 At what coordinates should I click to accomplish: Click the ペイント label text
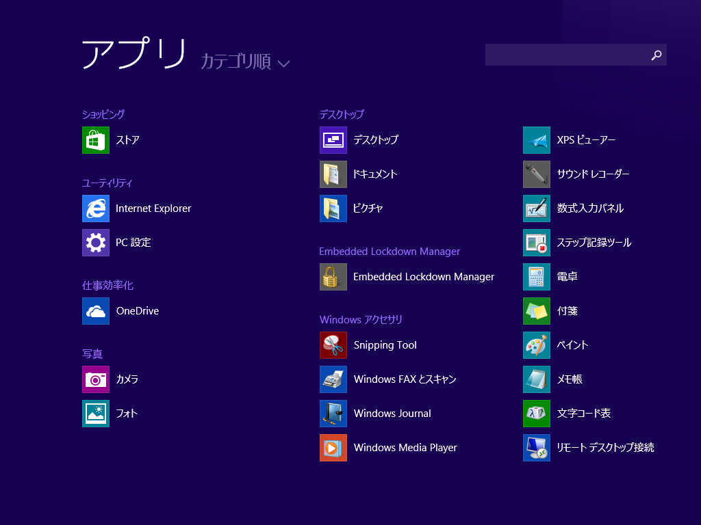(572, 345)
